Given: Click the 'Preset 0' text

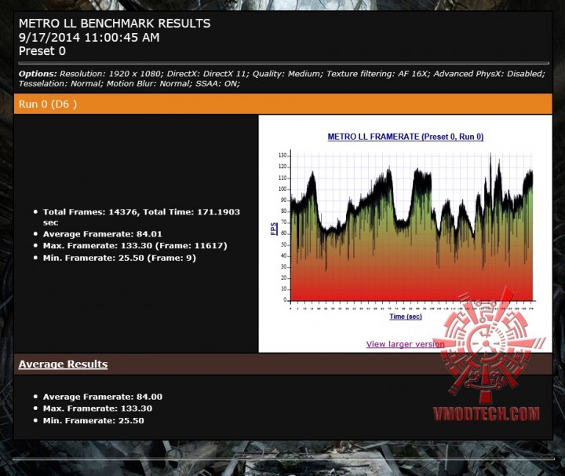Looking at the screenshot, I should (42, 51).
